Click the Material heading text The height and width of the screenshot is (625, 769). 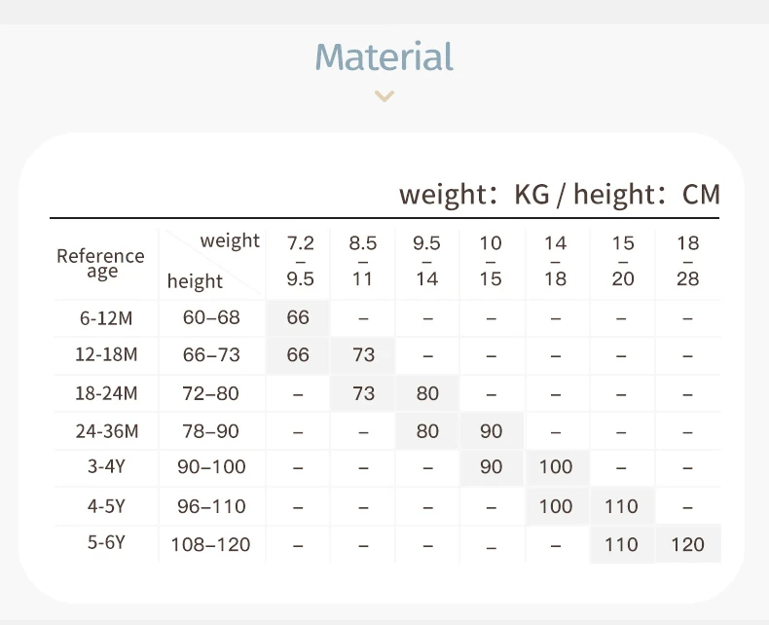[384, 56]
